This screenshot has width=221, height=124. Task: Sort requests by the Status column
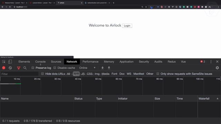pyautogui.click(x=84, y=99)
